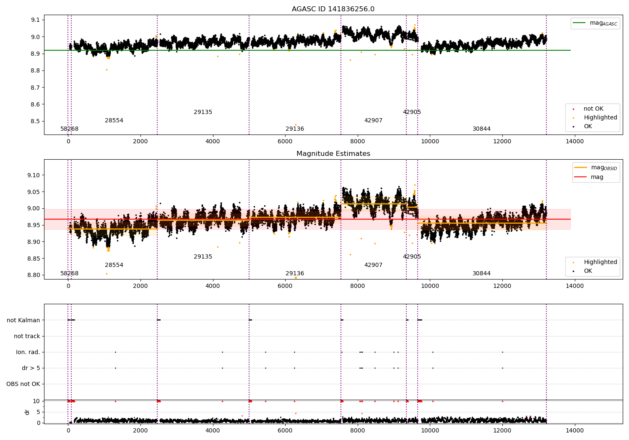Click the 8.85 y-axis tick label
The width and height of the screenshot is (629, 440).
tap(34, 259)
